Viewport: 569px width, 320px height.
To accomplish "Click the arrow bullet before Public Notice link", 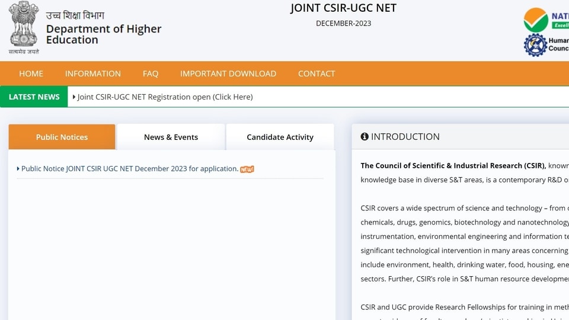I will pyautogui.click(x=18, y=169).
